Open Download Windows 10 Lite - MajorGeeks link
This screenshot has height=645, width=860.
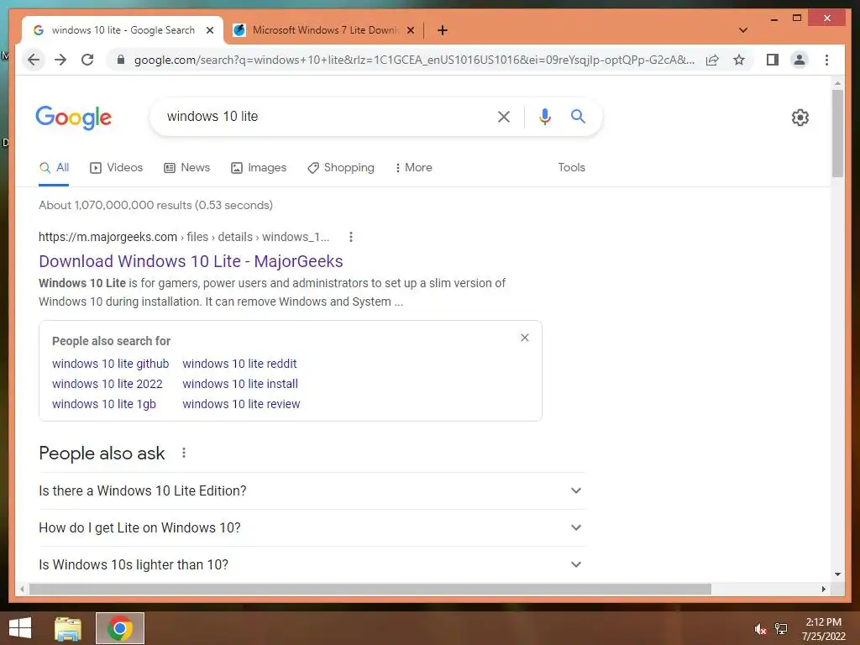click(191, 261)
